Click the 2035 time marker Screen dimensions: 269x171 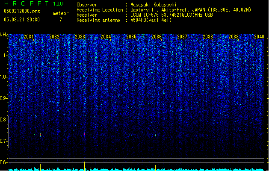[131, 37]
